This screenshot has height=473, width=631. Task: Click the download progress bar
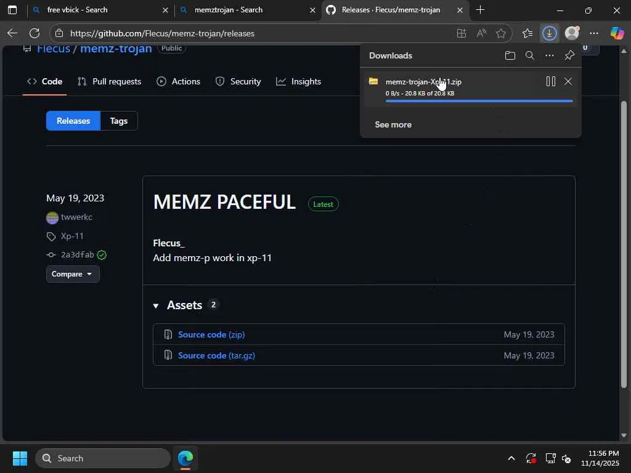(x=479, y=101)
